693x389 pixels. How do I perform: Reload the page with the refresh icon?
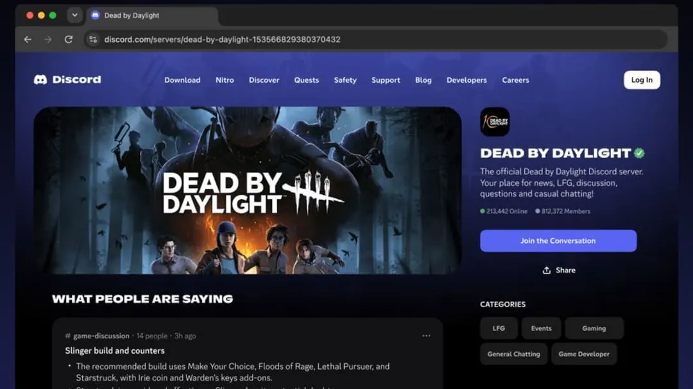(69, 39)
